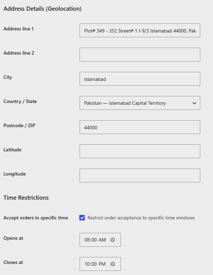Focus the Address line 1 field

tap(140, 30)
